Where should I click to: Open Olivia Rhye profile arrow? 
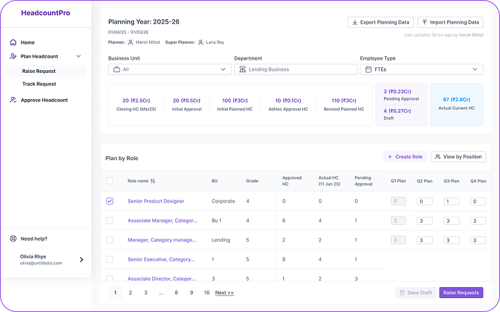81,260
